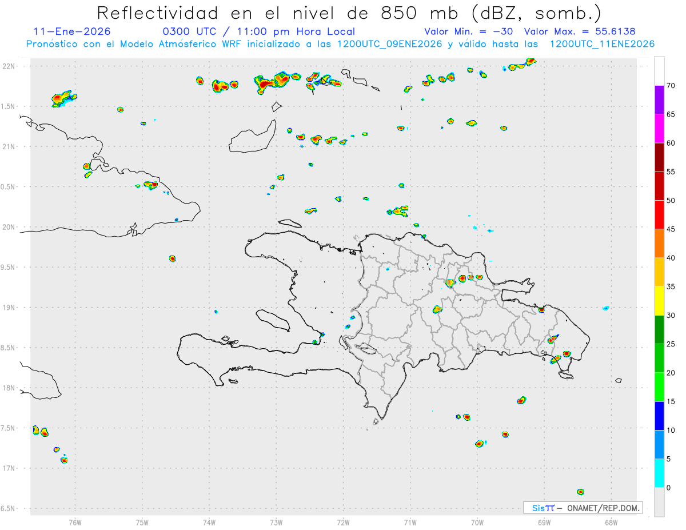Click the color bar label '35'
The image size is (686, 530).
(x=671, y=286)
